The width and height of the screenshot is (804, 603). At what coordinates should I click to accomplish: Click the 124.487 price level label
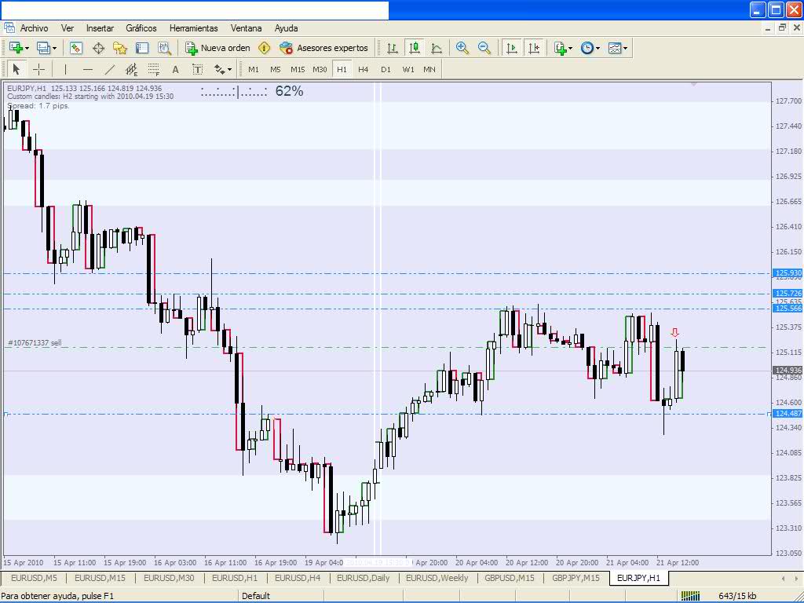coord(787,413)
